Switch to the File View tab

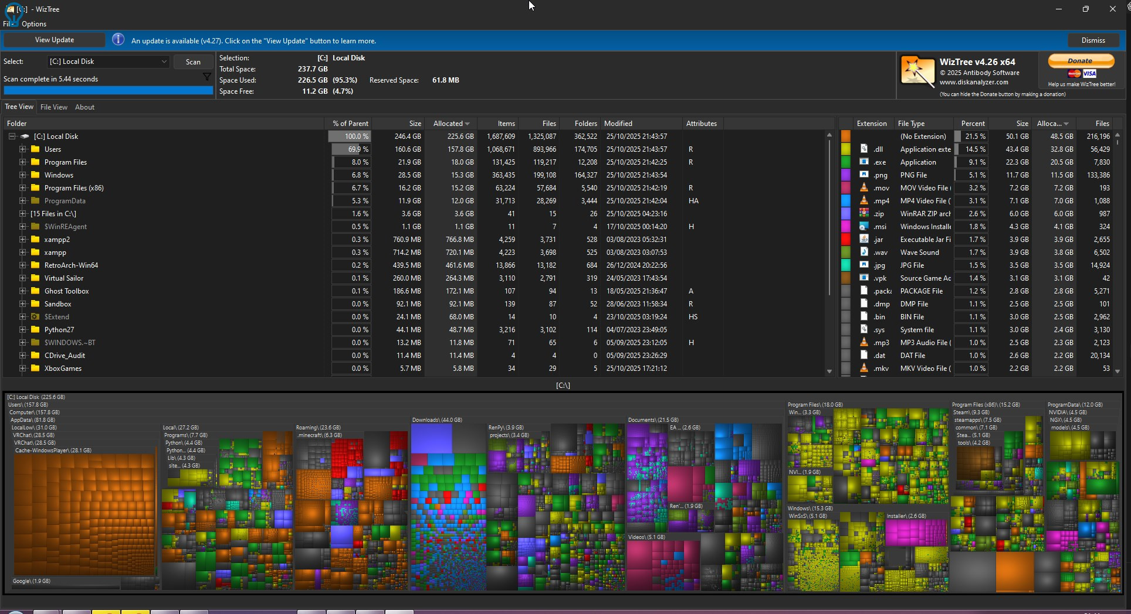pyautogui.click(x=53, y=107)
